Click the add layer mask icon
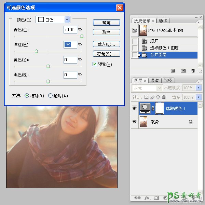The height and width of the screenshot is (205, 205). [156, 197]
